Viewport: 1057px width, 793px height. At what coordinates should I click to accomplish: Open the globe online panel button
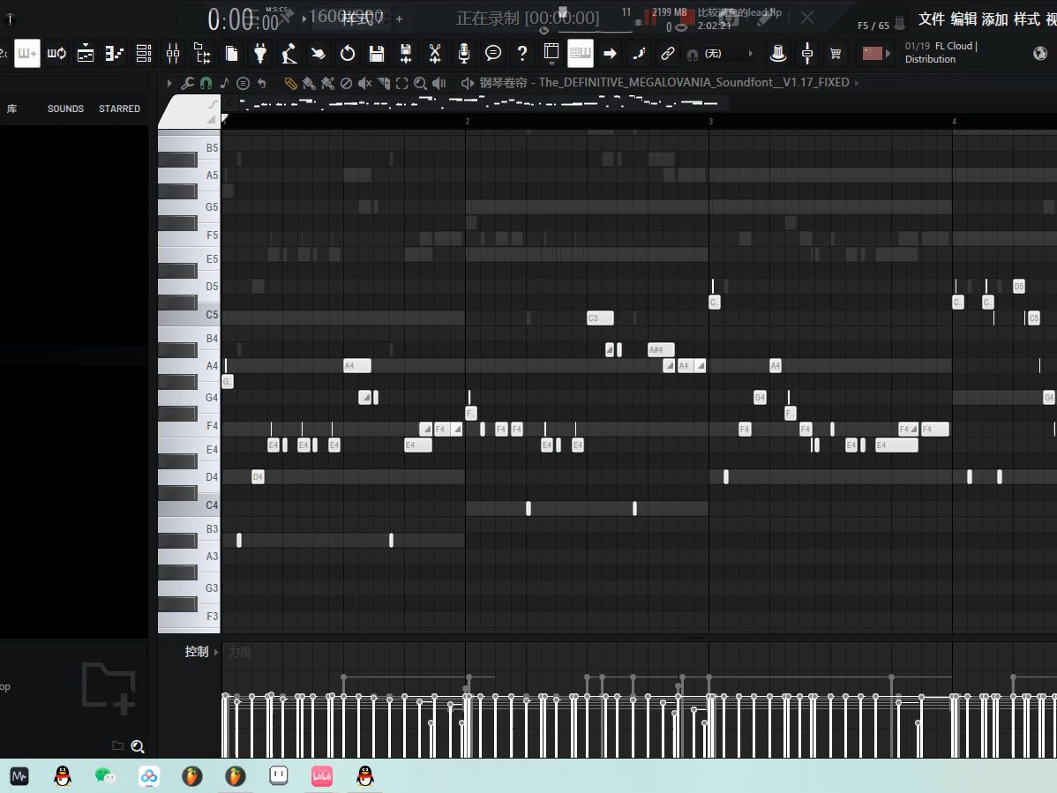(1040, 53)
